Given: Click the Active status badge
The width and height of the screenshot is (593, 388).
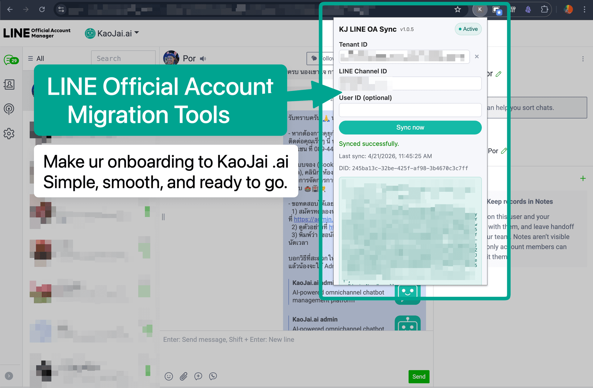Looking at the screenshot, I should [x=468, y=29].
